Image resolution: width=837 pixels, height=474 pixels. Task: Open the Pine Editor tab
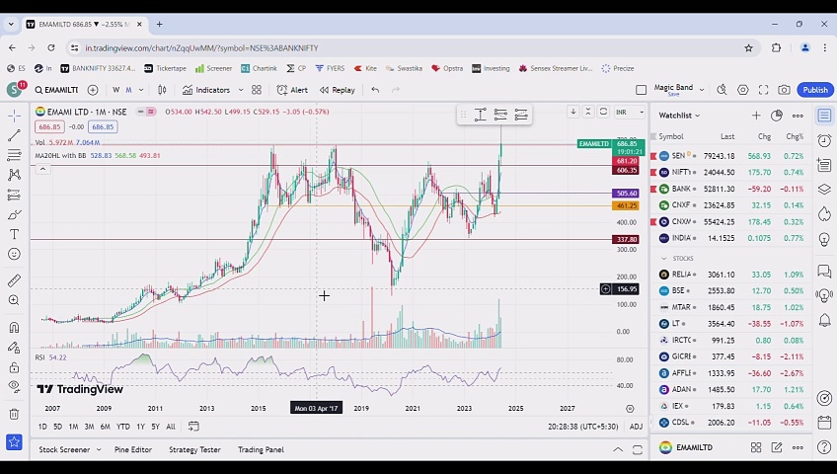coord(133,449)
